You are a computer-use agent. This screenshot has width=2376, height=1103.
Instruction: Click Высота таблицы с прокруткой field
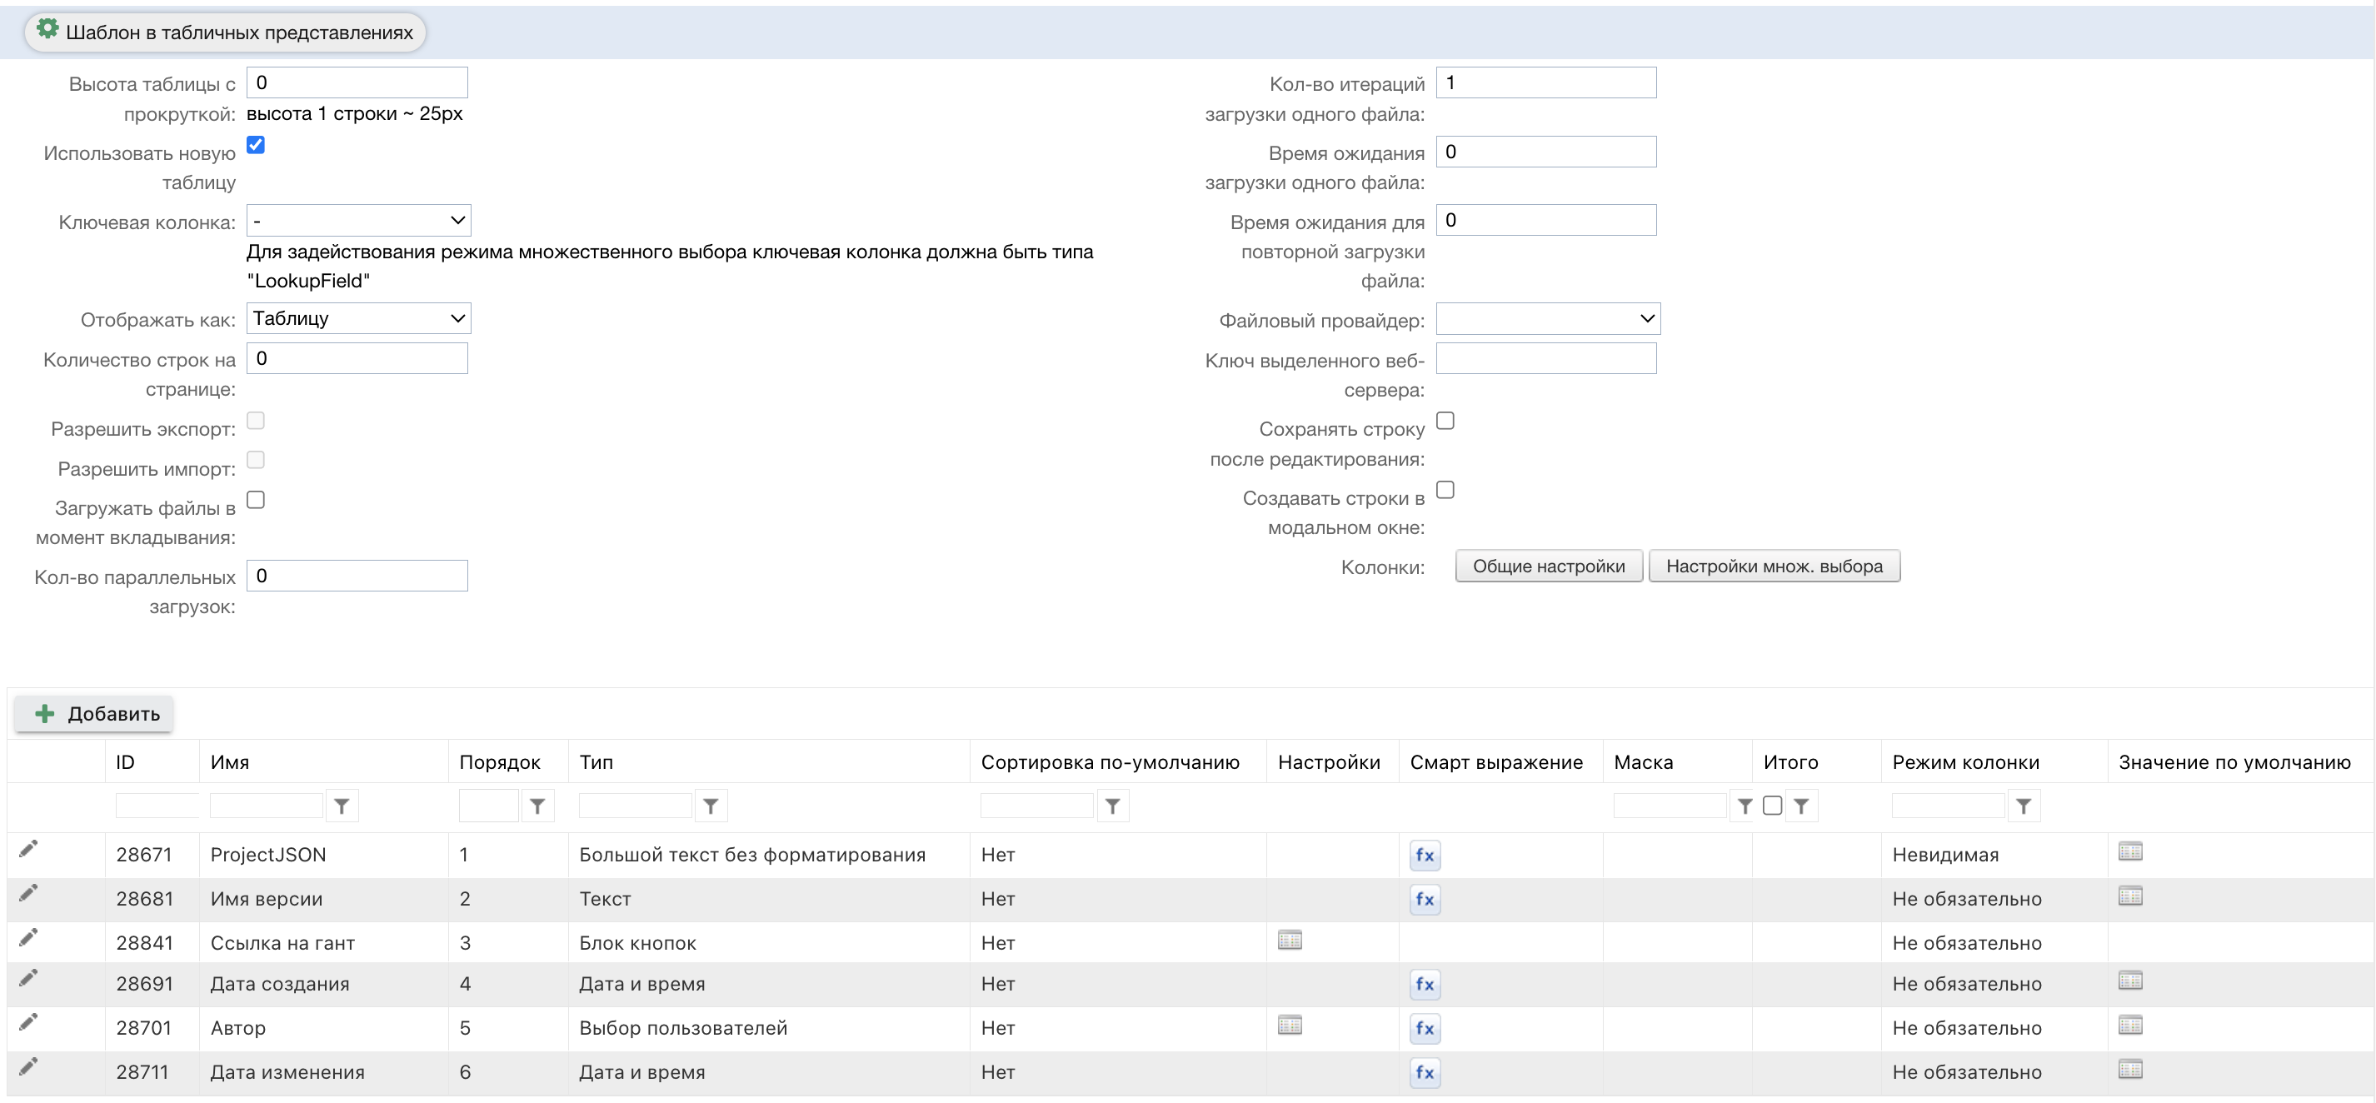tap(357, 83)
